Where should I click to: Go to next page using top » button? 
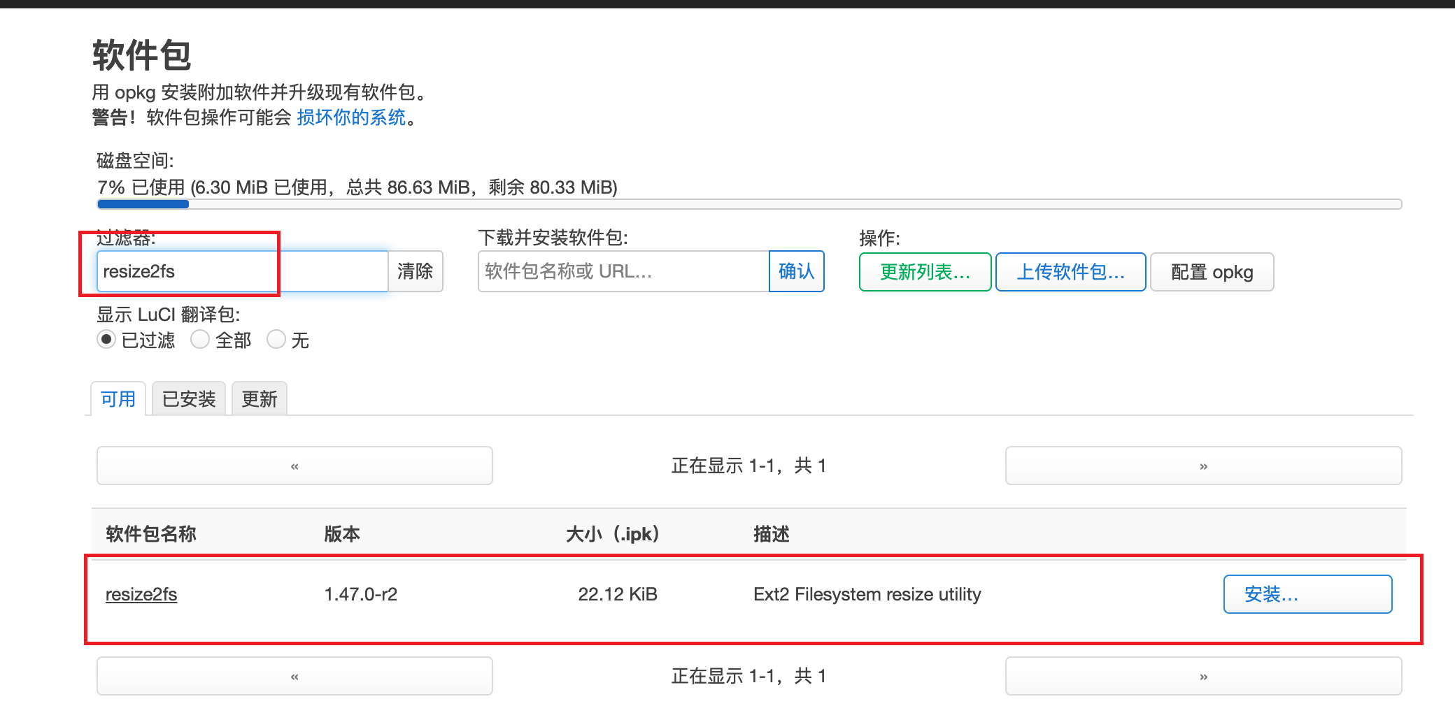[x=1203, y=466]
